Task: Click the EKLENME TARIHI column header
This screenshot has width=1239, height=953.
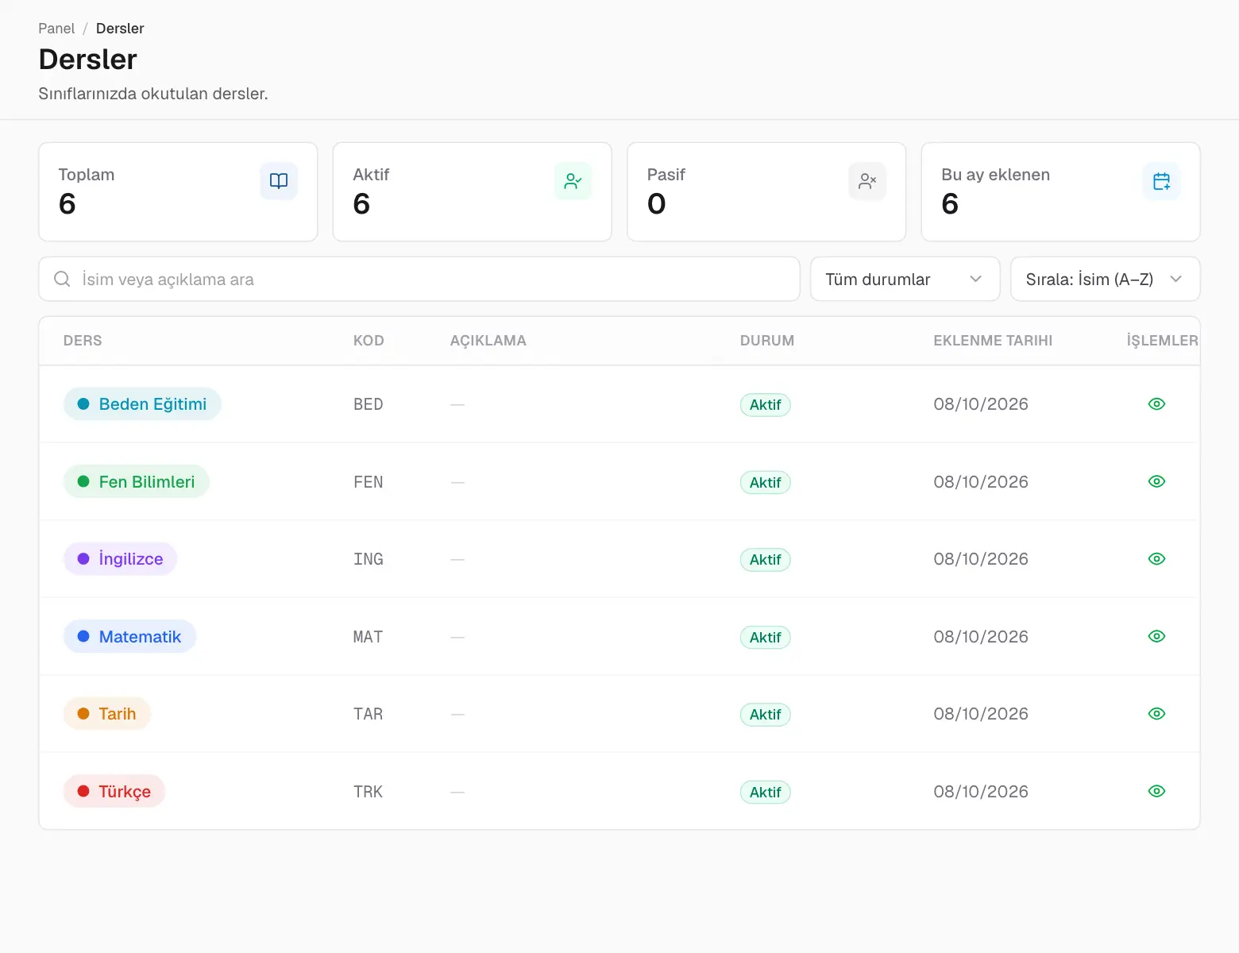Action: pyautogui.click(x=993, y=341)
